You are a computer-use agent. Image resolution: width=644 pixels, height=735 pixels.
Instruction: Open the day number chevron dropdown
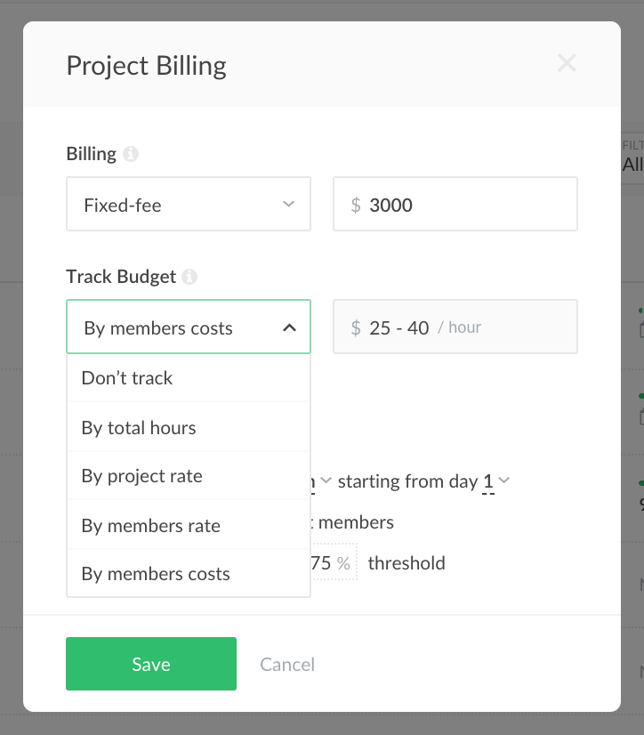[504, 481]
